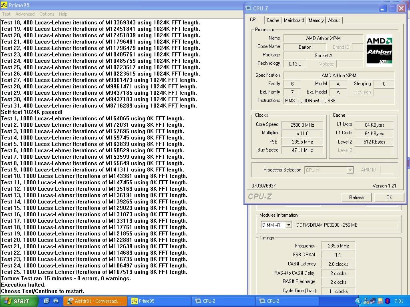Click the 'Execution halted.' line in Prime95

(x=23, y=285)
